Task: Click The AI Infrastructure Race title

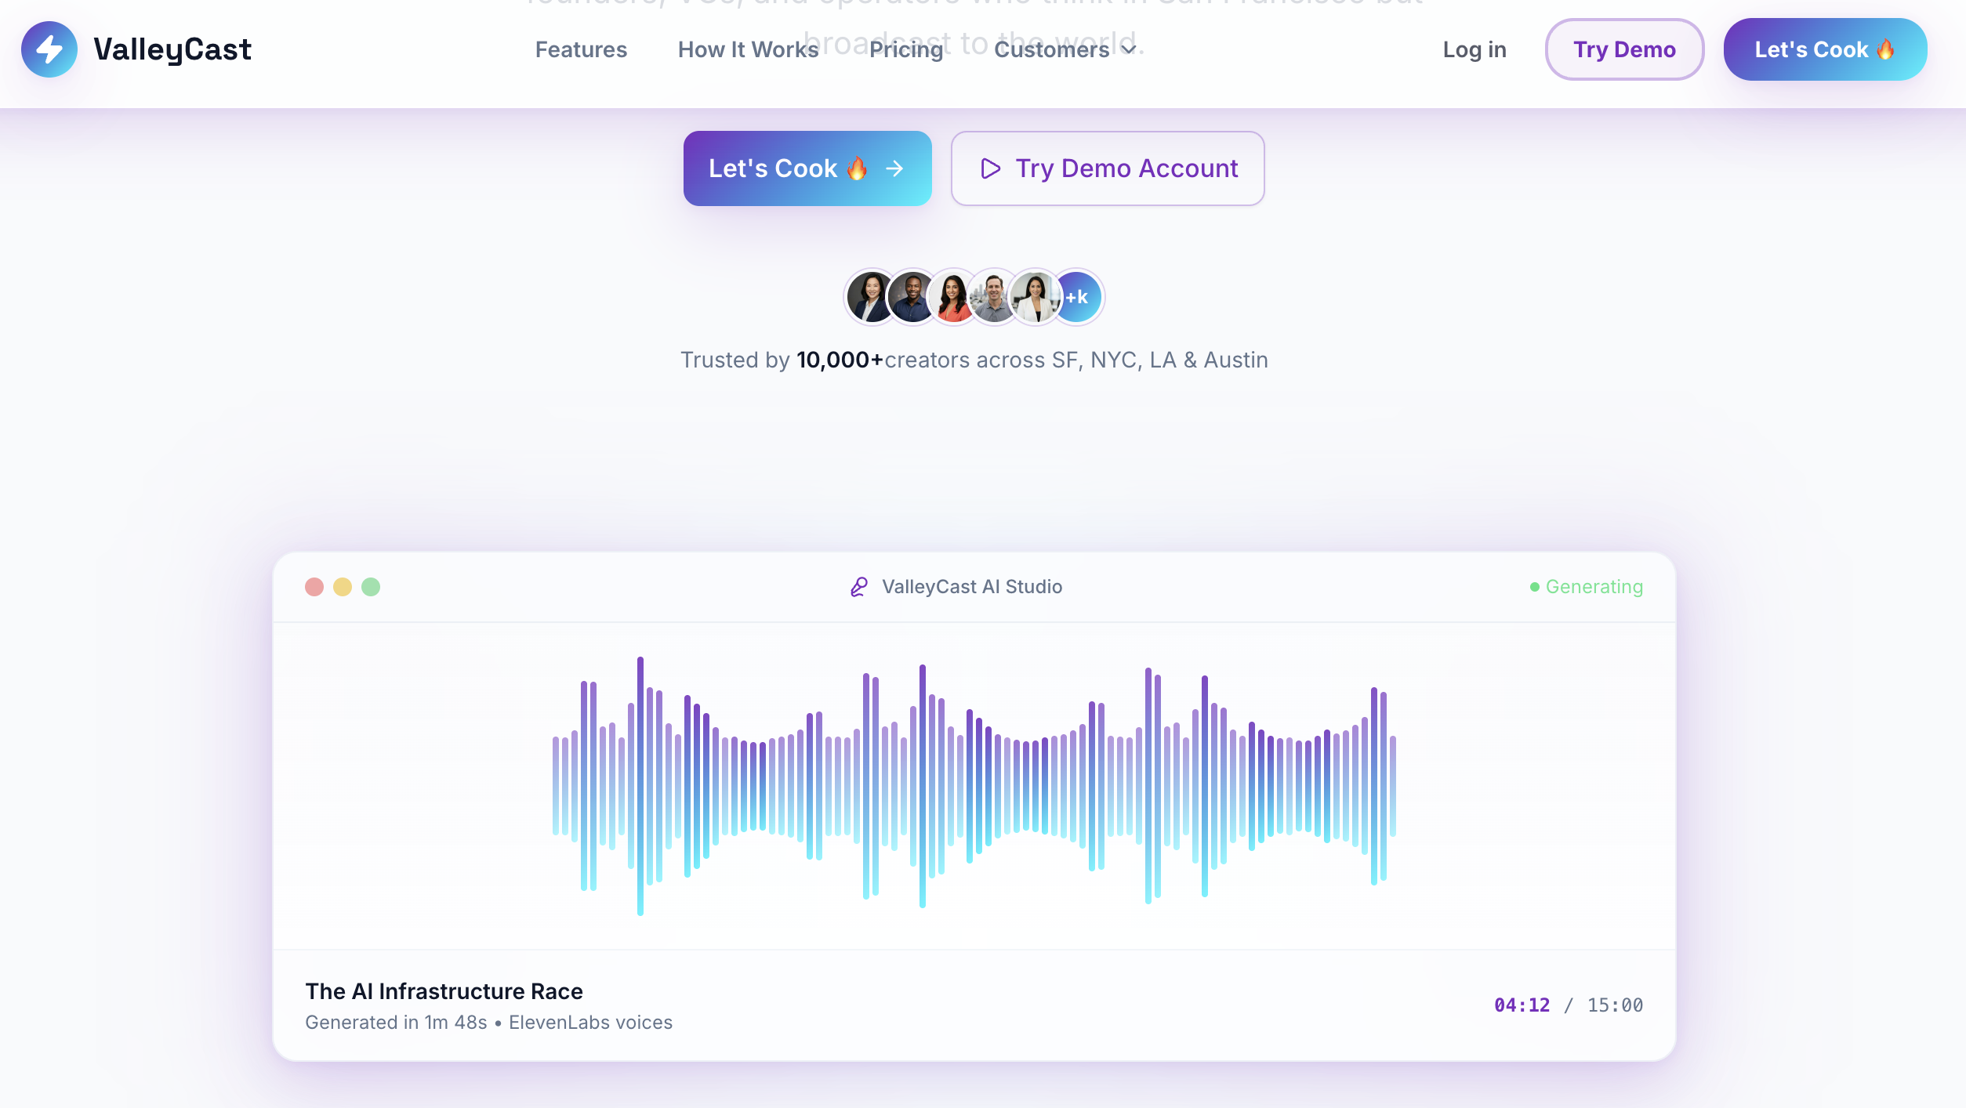Action: click(x=444, y=991)
